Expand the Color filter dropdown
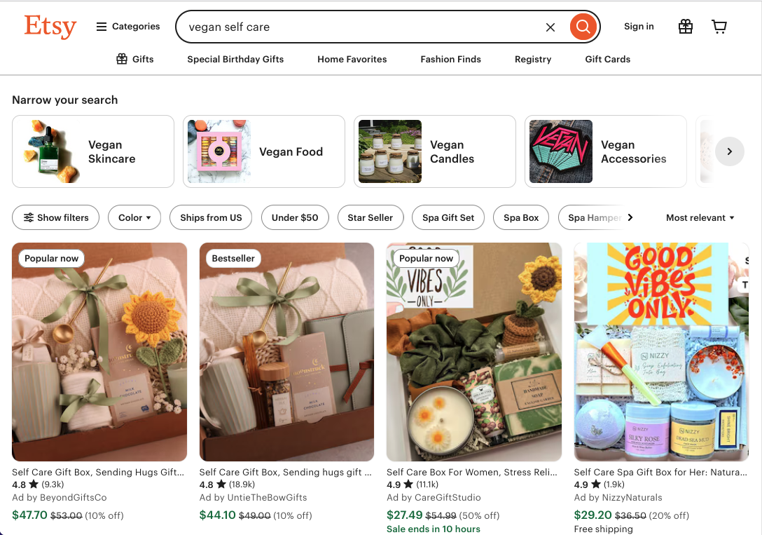The image size is (762, 535). [x=134, y=217]
